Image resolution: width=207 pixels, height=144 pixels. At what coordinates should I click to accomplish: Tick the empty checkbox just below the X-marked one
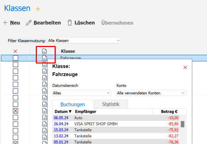[15, 118]
